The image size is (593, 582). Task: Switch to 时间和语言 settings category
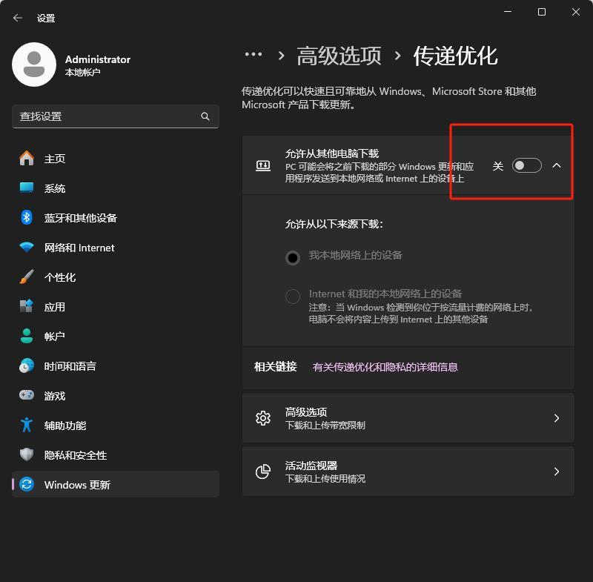pos(70,366)
